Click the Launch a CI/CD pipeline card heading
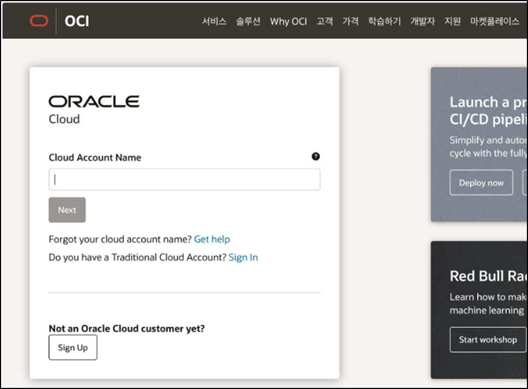Viewport: 528px width, 389px height. (488, 111)
